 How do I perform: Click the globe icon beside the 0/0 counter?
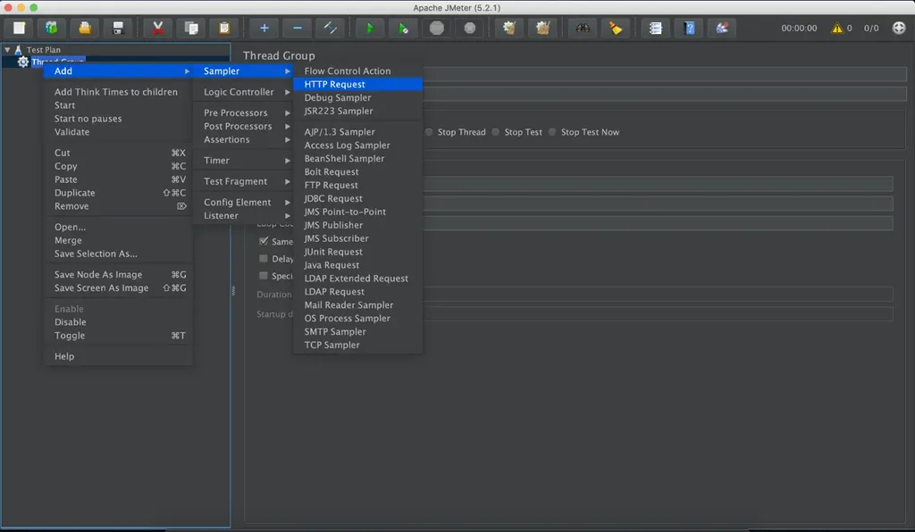pos(899,28)
